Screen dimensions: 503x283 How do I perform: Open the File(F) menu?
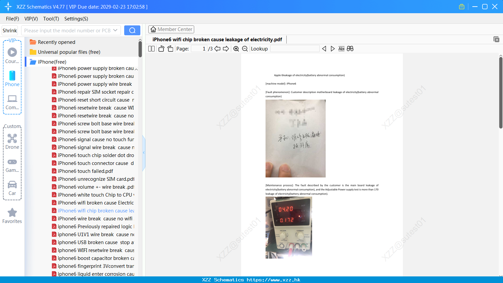[x=13, y=19]
